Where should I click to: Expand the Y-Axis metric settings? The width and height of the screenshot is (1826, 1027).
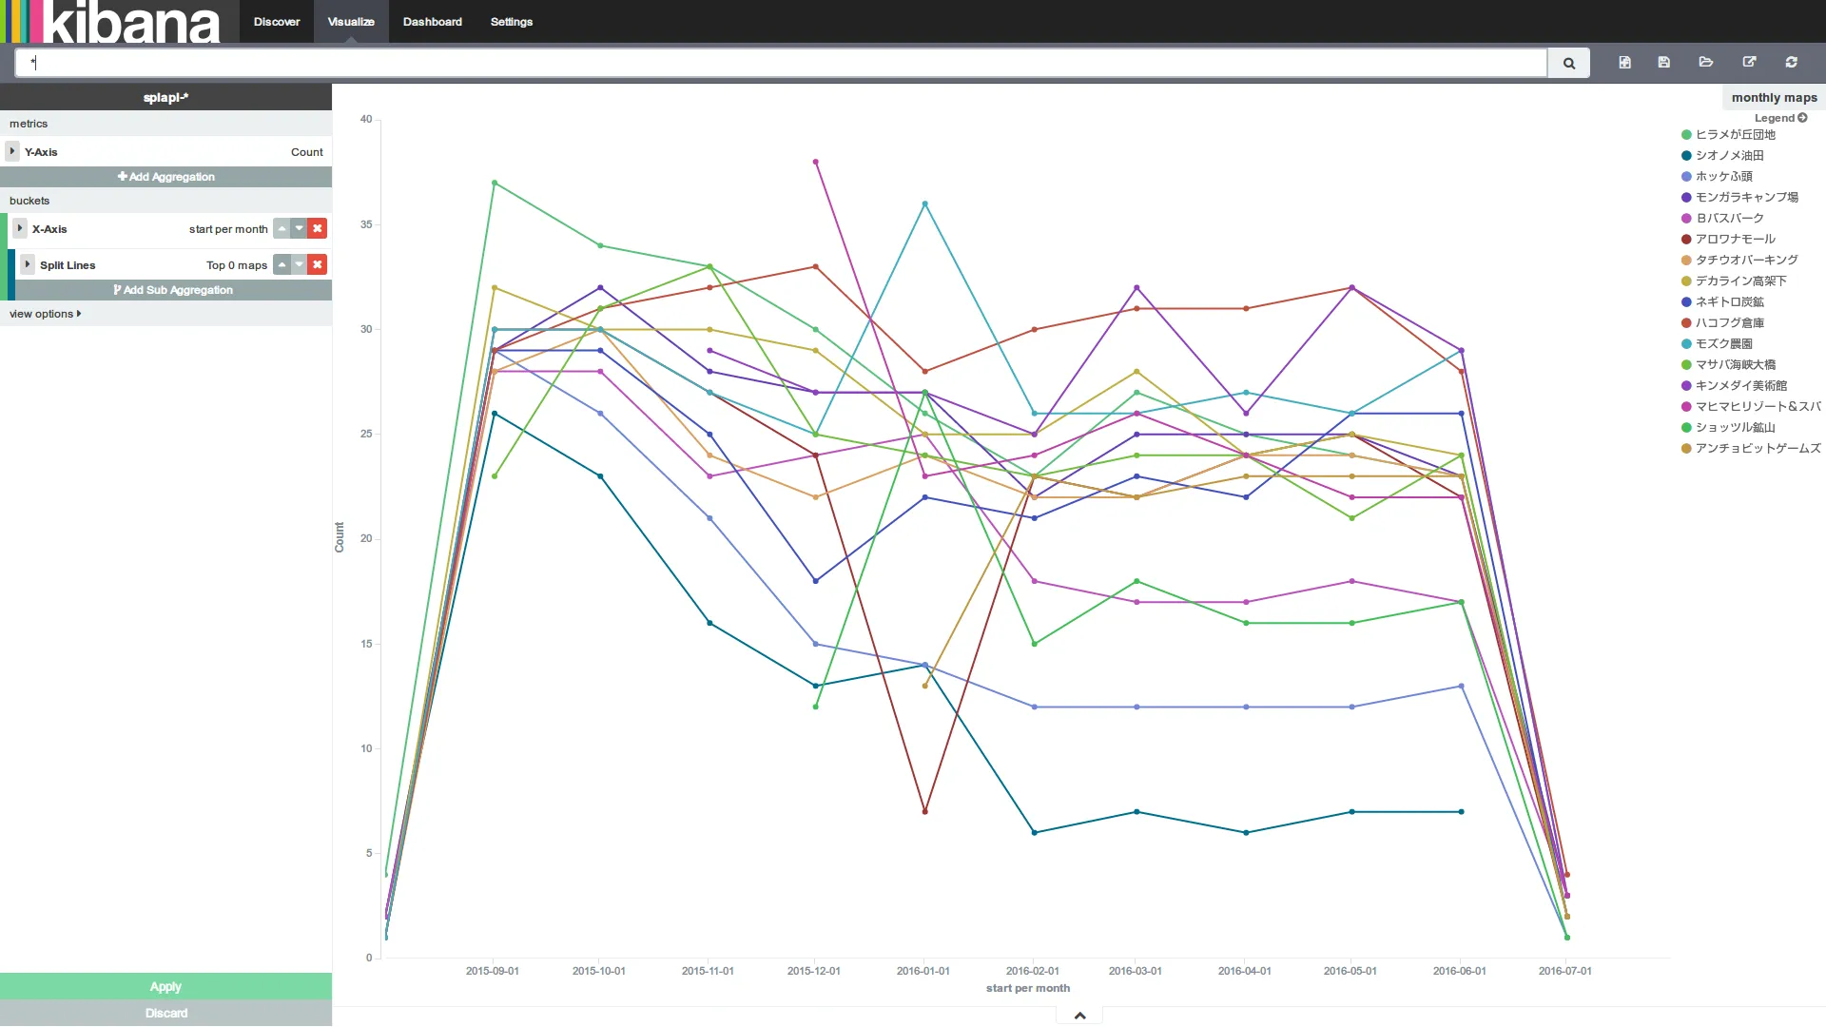coord(12,151)
